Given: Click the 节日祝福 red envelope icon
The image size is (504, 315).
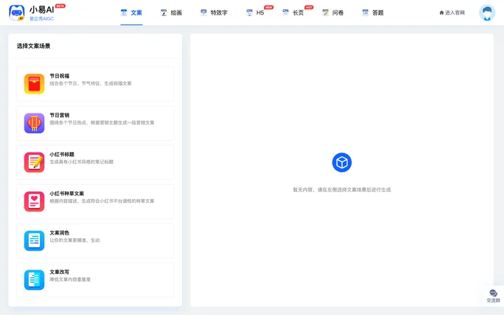Looking at the screenshot, I should [34, 84].
